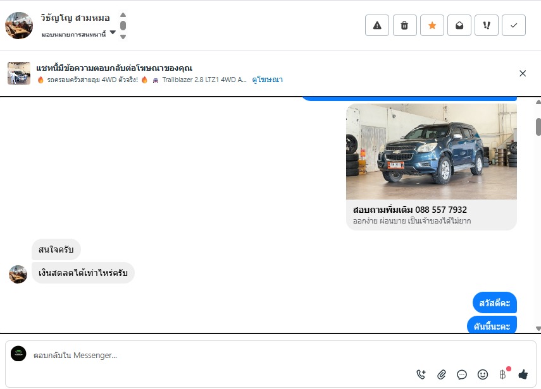Open the มอบหมายการสนทนานี้ assignment dropdown
This screenshot has width=541, height=389.
(x=78, y=34)
